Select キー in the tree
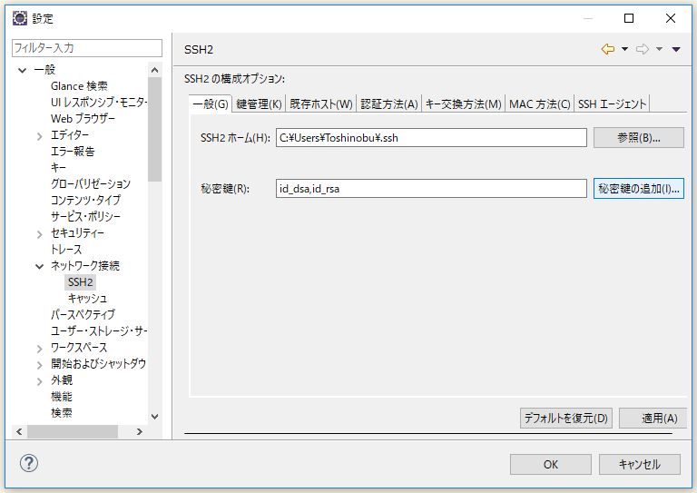Viewport: 697px width, 493px height. click(58, 168)
